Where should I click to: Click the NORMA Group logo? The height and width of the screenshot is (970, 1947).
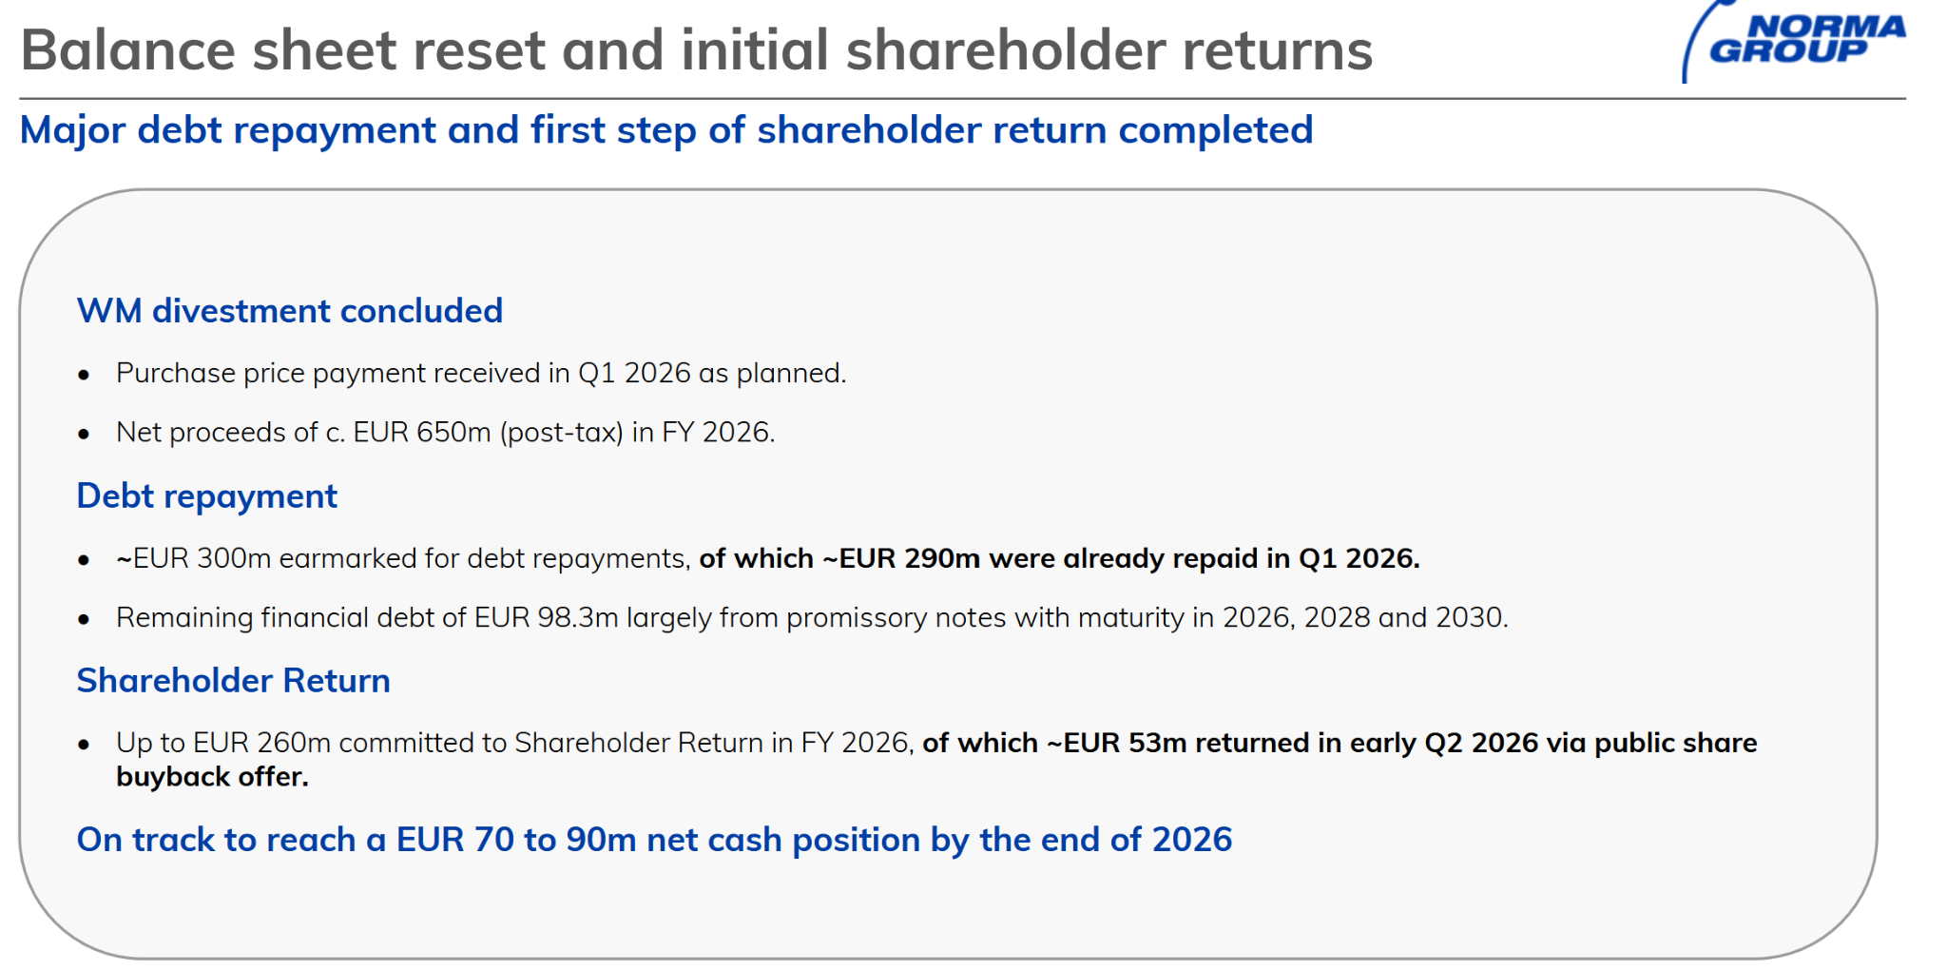pos(1794,39)
